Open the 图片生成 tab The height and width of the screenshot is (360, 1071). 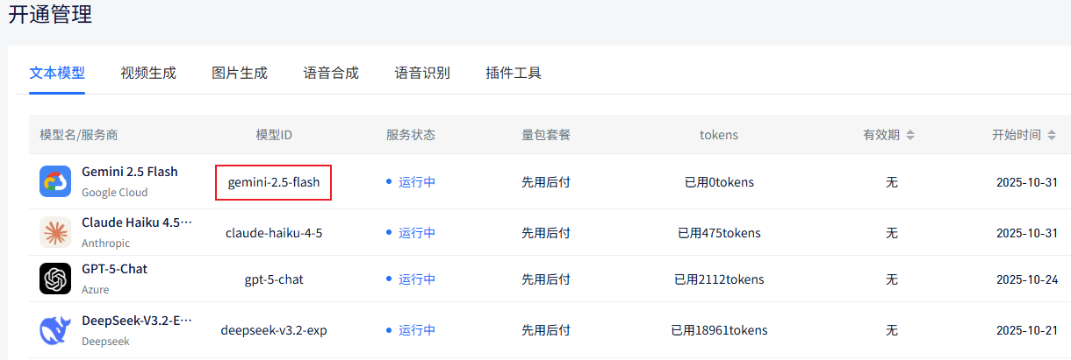(240, 73)
